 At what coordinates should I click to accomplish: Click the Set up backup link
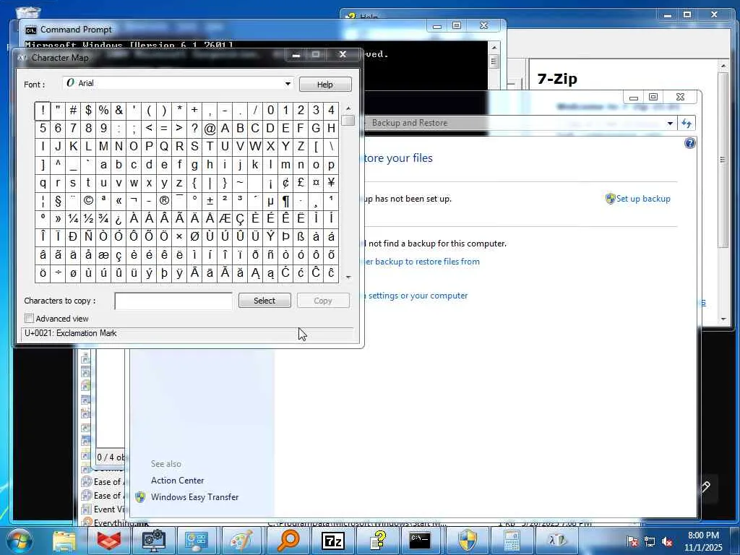643,199
